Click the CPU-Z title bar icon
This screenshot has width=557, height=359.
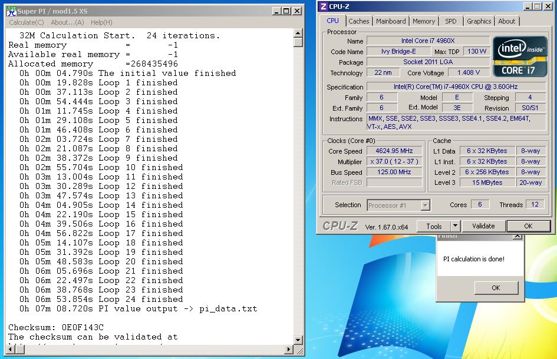(324, 6)
